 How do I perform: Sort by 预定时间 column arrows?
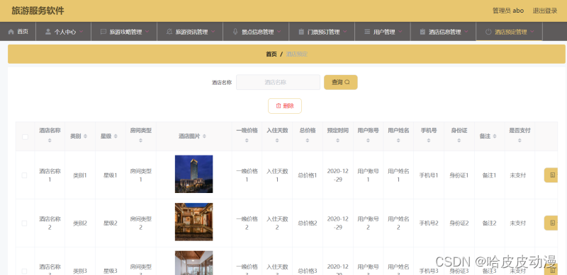(x=338, y=141)
